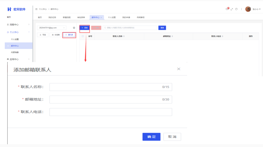Image resolution: width=263 pixels, height=147 pixels.
Task: Open the 2820447011@qq.com account dropdown
Action: [x=52, y=28]
